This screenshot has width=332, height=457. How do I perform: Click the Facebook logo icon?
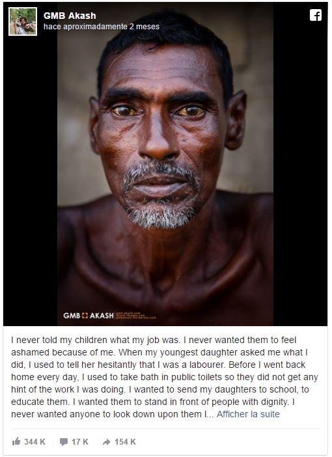tap(315, 15)
